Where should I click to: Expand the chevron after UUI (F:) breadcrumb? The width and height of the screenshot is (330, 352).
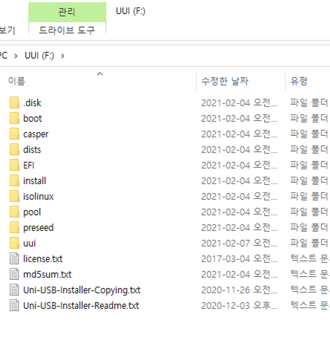pos(62,56)
